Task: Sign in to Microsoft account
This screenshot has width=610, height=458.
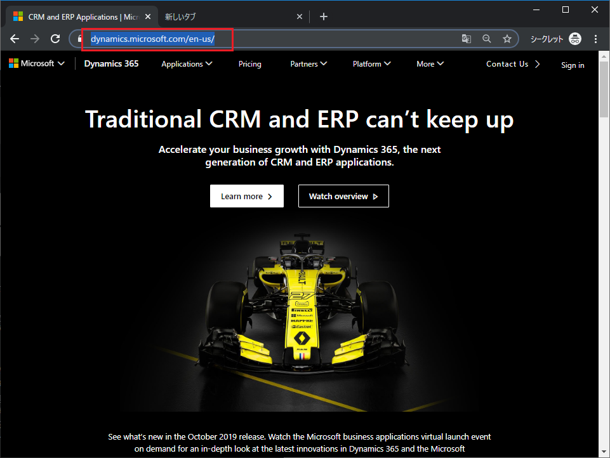Action: (573, 65)
